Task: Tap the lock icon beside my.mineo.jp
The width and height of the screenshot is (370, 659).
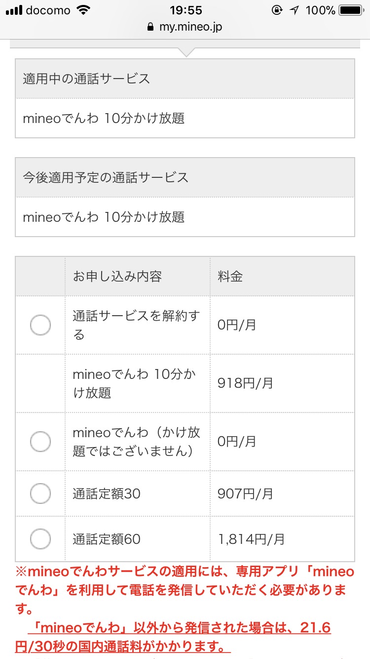Action: click(x=151, y=27)
